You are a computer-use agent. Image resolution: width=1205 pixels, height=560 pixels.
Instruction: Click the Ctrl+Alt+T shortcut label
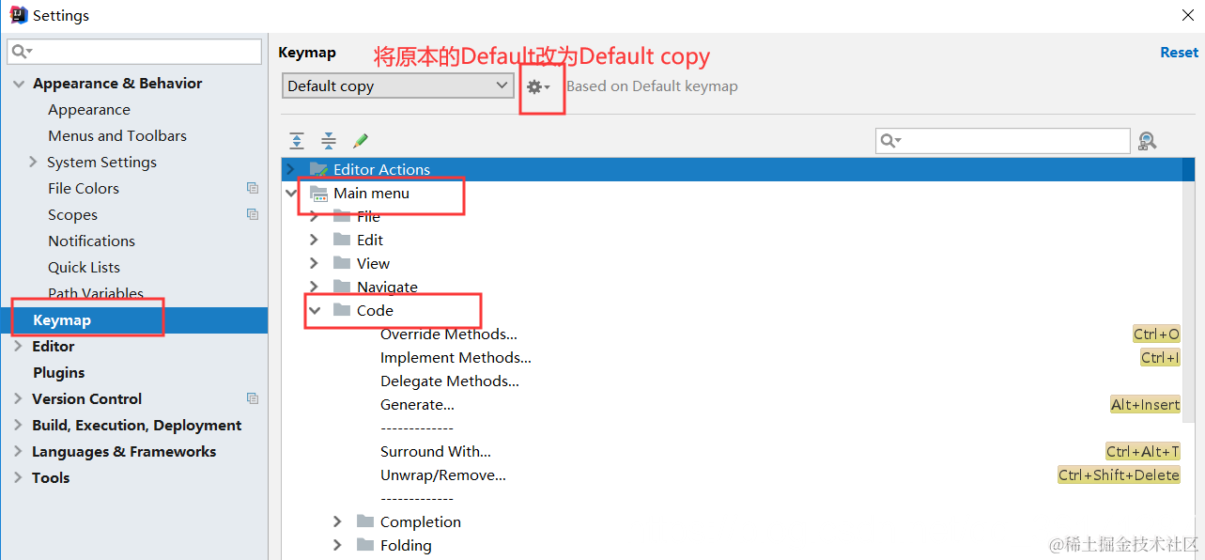point(1143,451)
